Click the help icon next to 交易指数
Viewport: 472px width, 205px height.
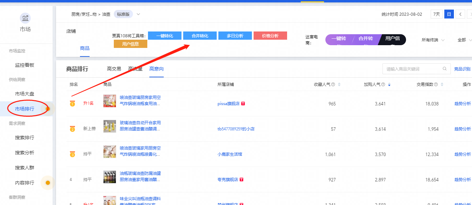pos(436,85)
